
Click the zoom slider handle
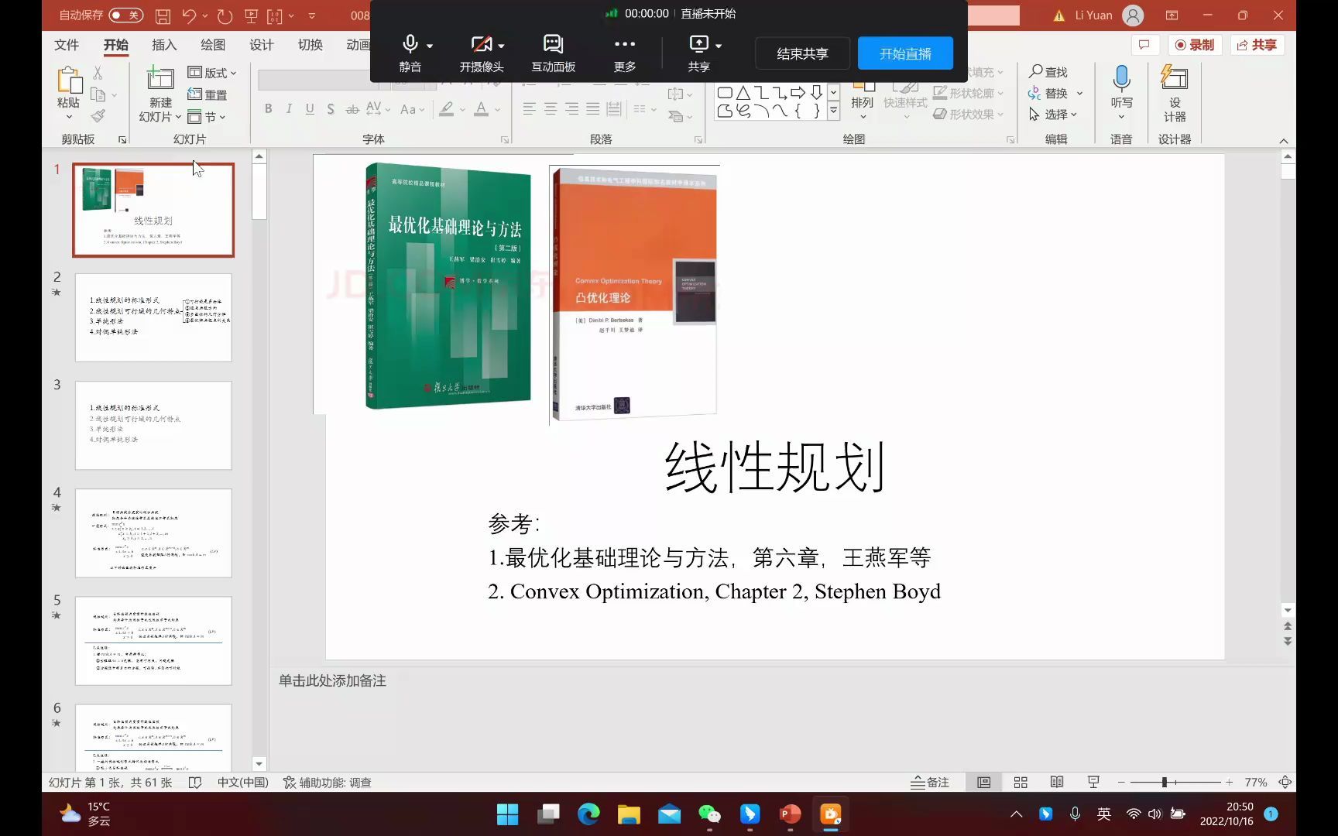coord(1165,783)
